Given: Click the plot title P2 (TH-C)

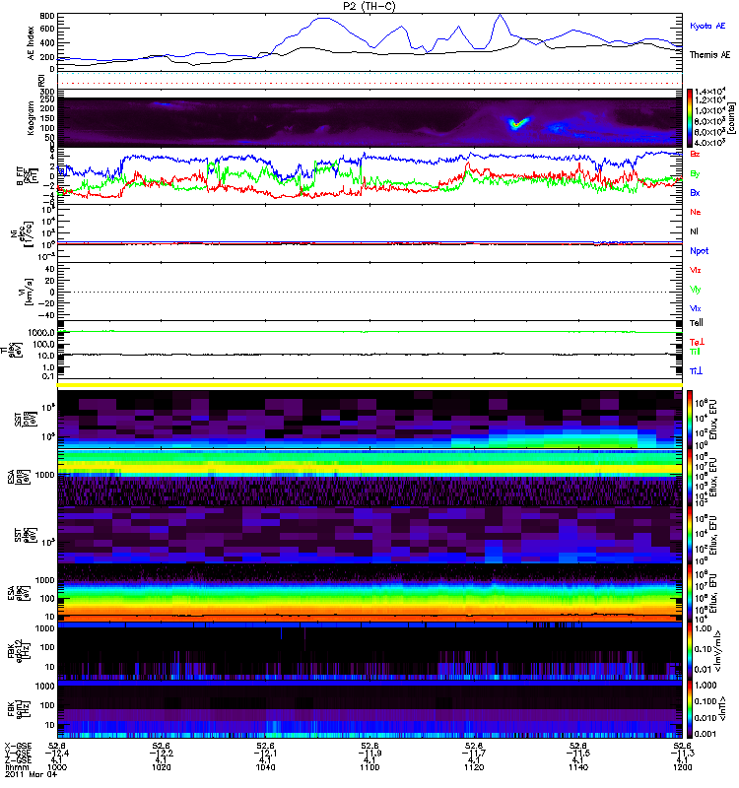Looking at the screenshot, I should click(x=369, y=6).
